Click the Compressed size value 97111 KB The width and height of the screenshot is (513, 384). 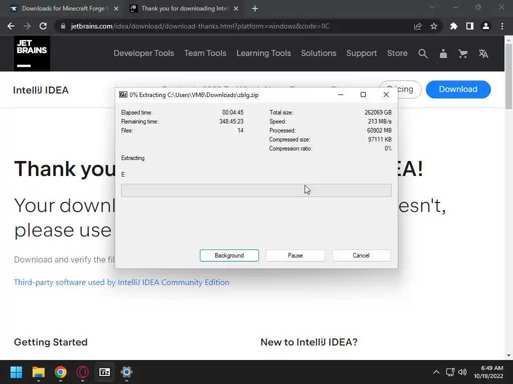(380, 139)
